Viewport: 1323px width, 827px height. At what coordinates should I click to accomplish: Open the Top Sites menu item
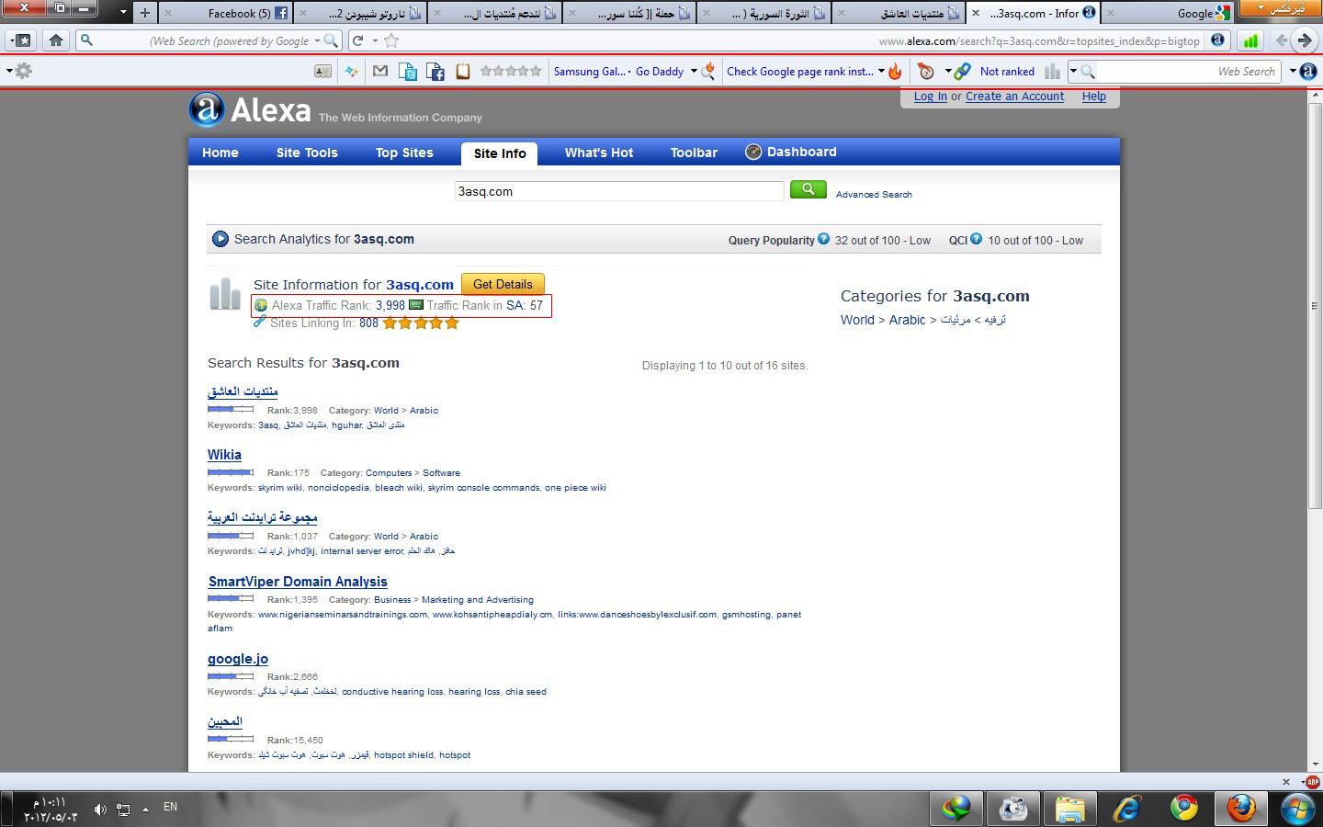coord(404,153)
